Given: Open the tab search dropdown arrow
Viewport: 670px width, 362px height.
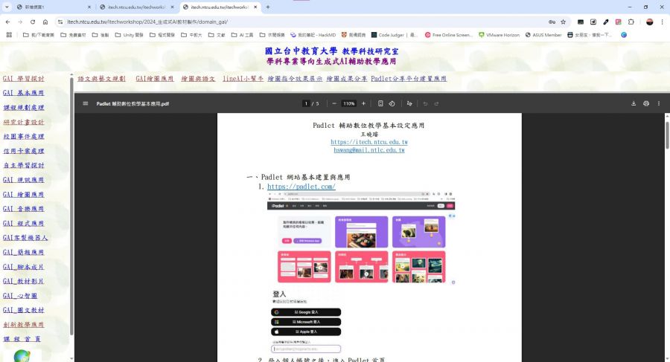Looking at the screenshot, I should point(7,7).
